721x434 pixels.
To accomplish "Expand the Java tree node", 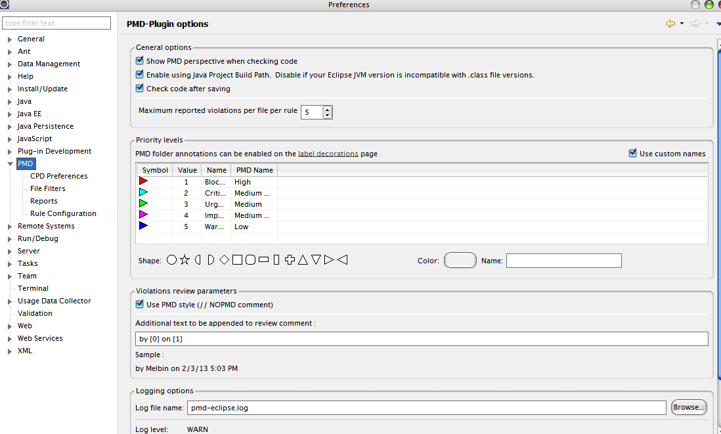I will point(10,102).
